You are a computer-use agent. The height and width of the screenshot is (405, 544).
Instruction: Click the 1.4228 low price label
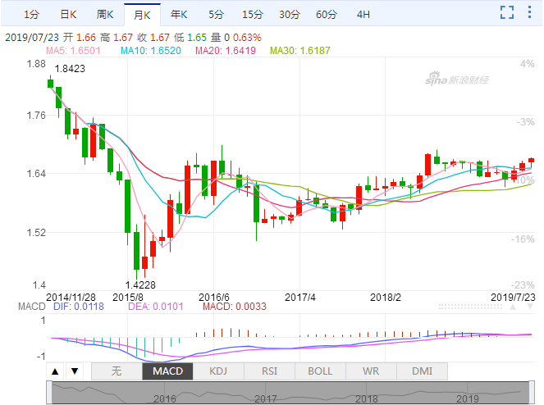140,285
